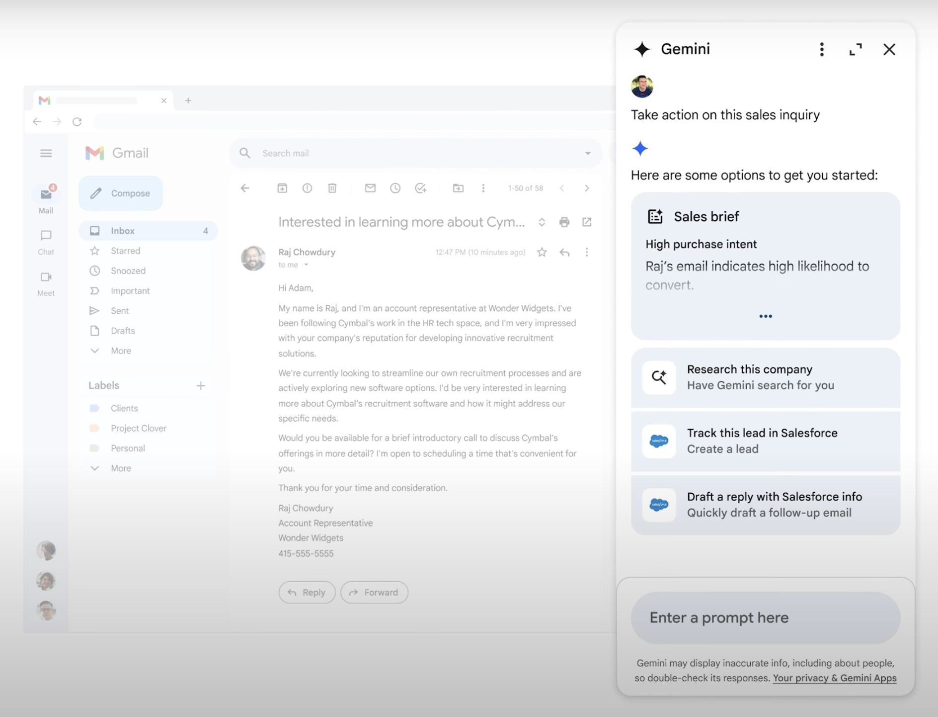Click the Compose button
This screenshot has width=938, height=717.
[121, 193]
